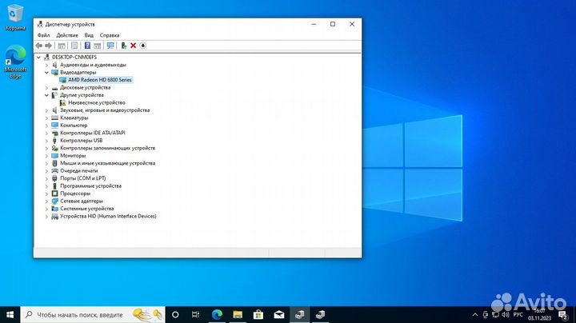Click the blue question-mark Help toolbar icon
The width and height of the screenshot is (576, 323).
point(87,46)
